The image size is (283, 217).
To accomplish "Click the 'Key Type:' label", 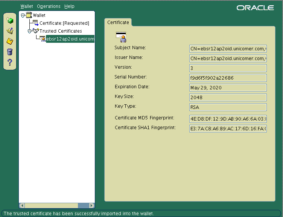I will pyautogui.click(x=125, y=106).
